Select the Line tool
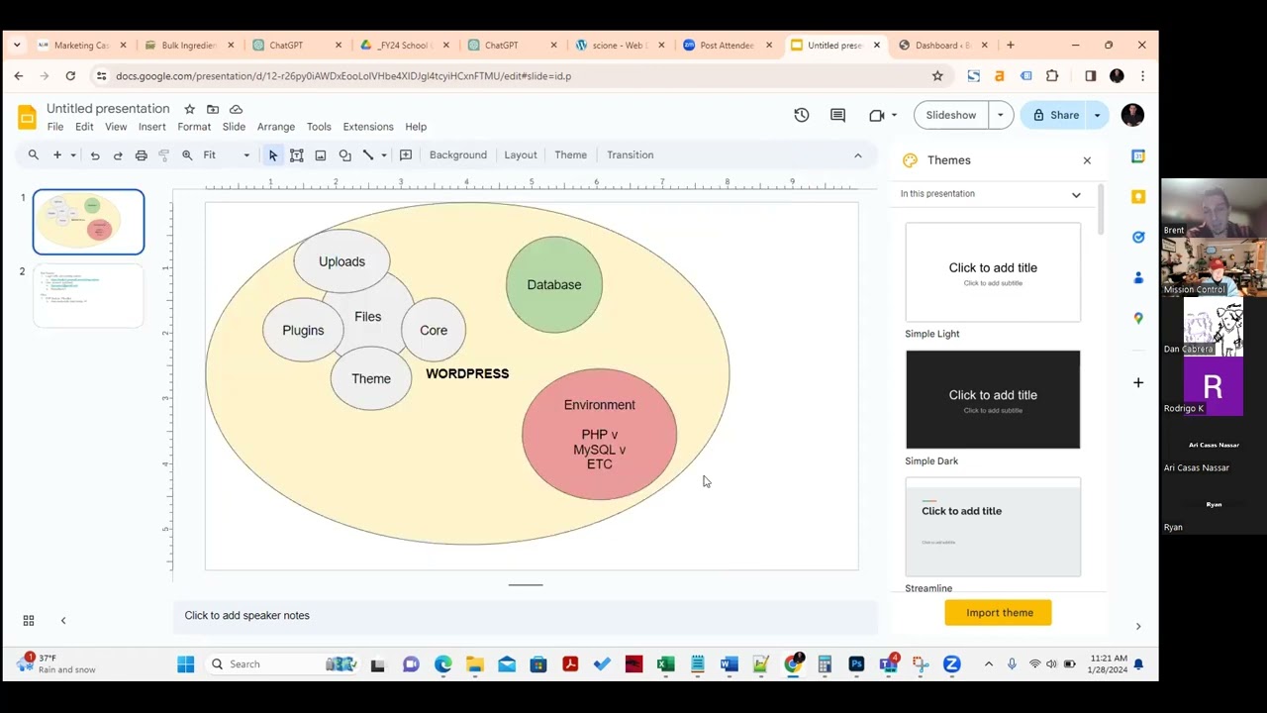The image size is (1267, 713). (x=368, y=154)
